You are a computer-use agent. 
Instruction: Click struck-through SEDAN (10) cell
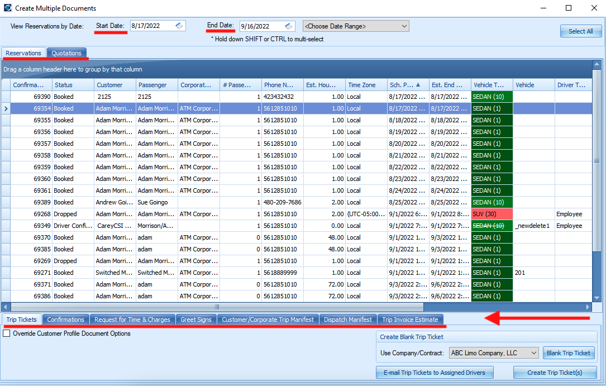[x=492, y=226]
